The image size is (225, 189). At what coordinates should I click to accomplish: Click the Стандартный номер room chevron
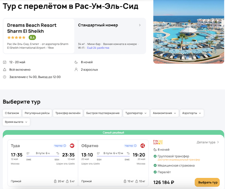point(140,25)
